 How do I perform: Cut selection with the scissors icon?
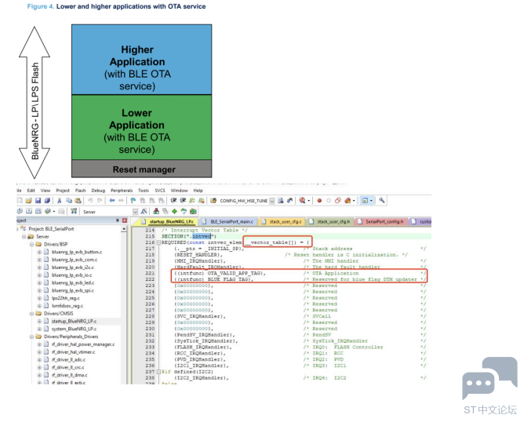point(59,201)
